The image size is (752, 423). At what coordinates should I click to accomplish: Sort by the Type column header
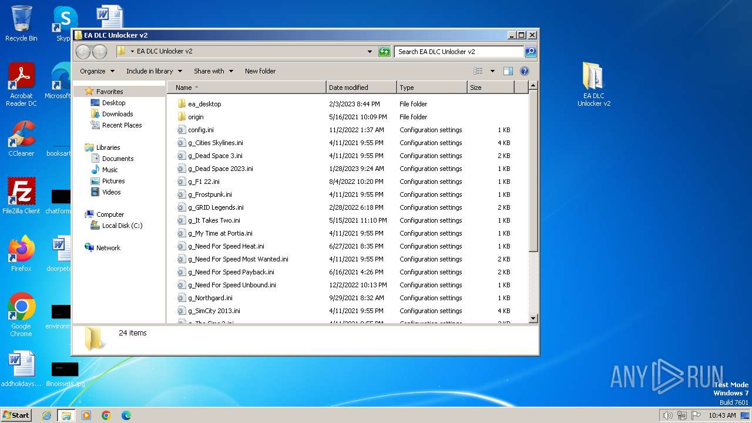tap(432, 88)
